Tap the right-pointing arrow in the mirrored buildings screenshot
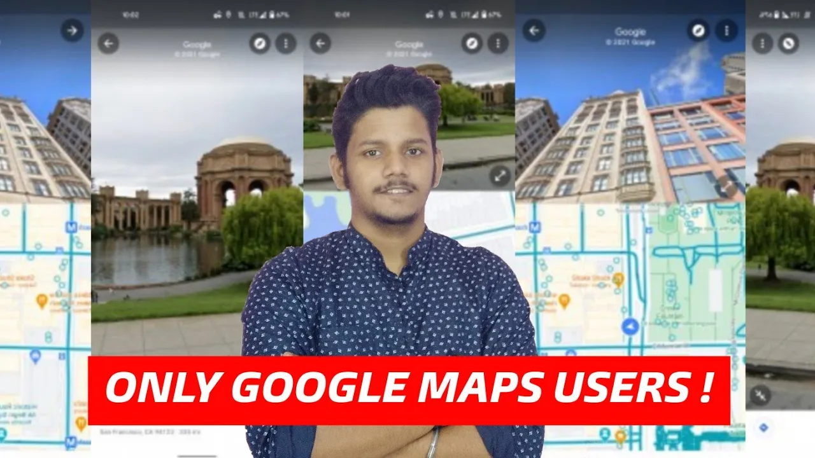 pyautogui.click(x=72, y=31)
